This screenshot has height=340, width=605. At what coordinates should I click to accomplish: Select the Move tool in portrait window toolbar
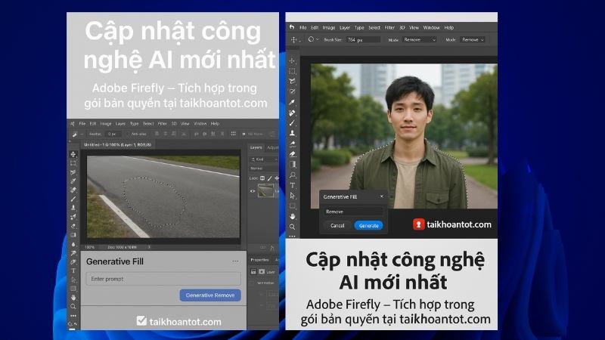293,60
